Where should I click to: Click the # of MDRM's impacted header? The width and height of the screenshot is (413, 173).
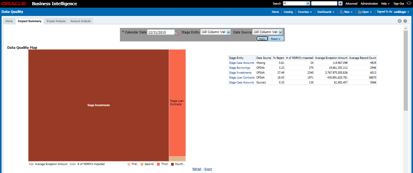point(300,58)
